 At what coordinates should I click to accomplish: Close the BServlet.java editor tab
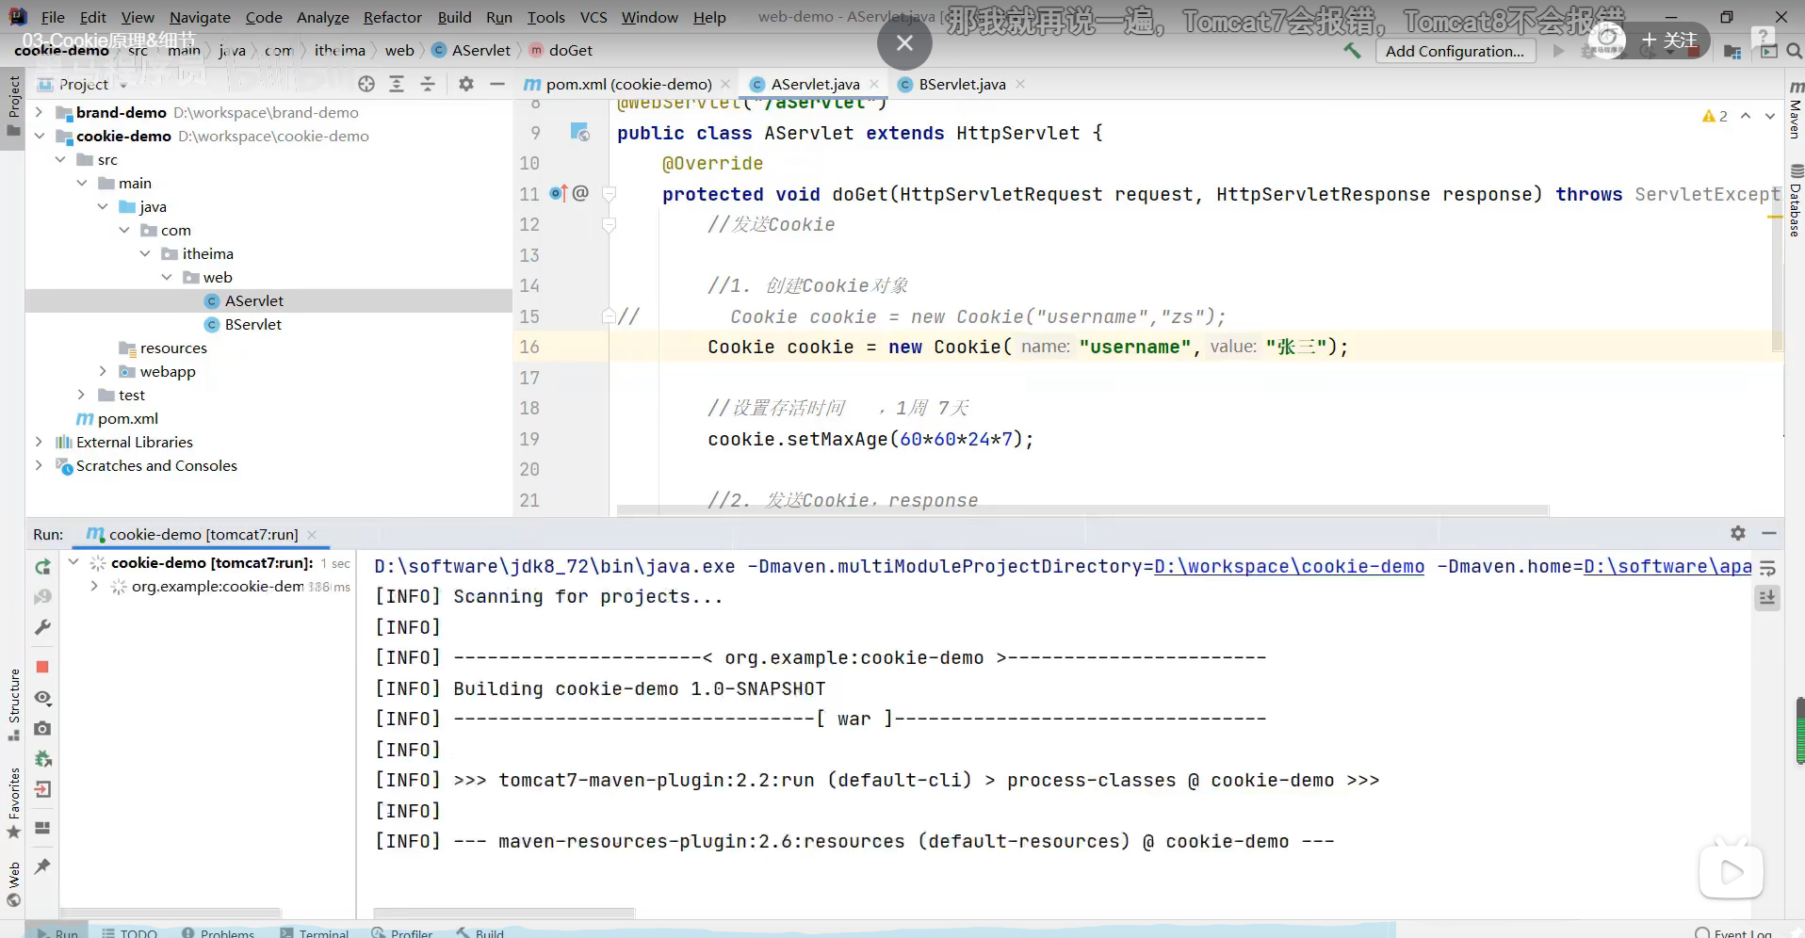(1020, 84)
